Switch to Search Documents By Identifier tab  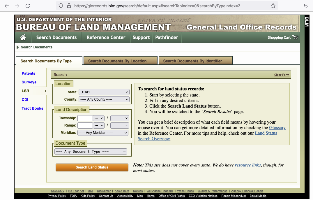[x=192, y=61]
